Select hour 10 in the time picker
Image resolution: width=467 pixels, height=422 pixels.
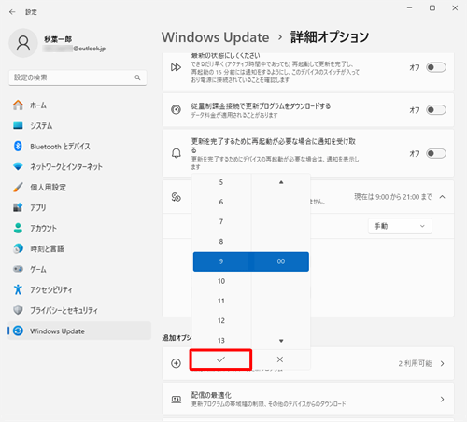click(x=221, y=281)
